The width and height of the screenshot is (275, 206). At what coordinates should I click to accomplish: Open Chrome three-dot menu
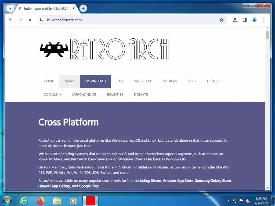(264, 20)
